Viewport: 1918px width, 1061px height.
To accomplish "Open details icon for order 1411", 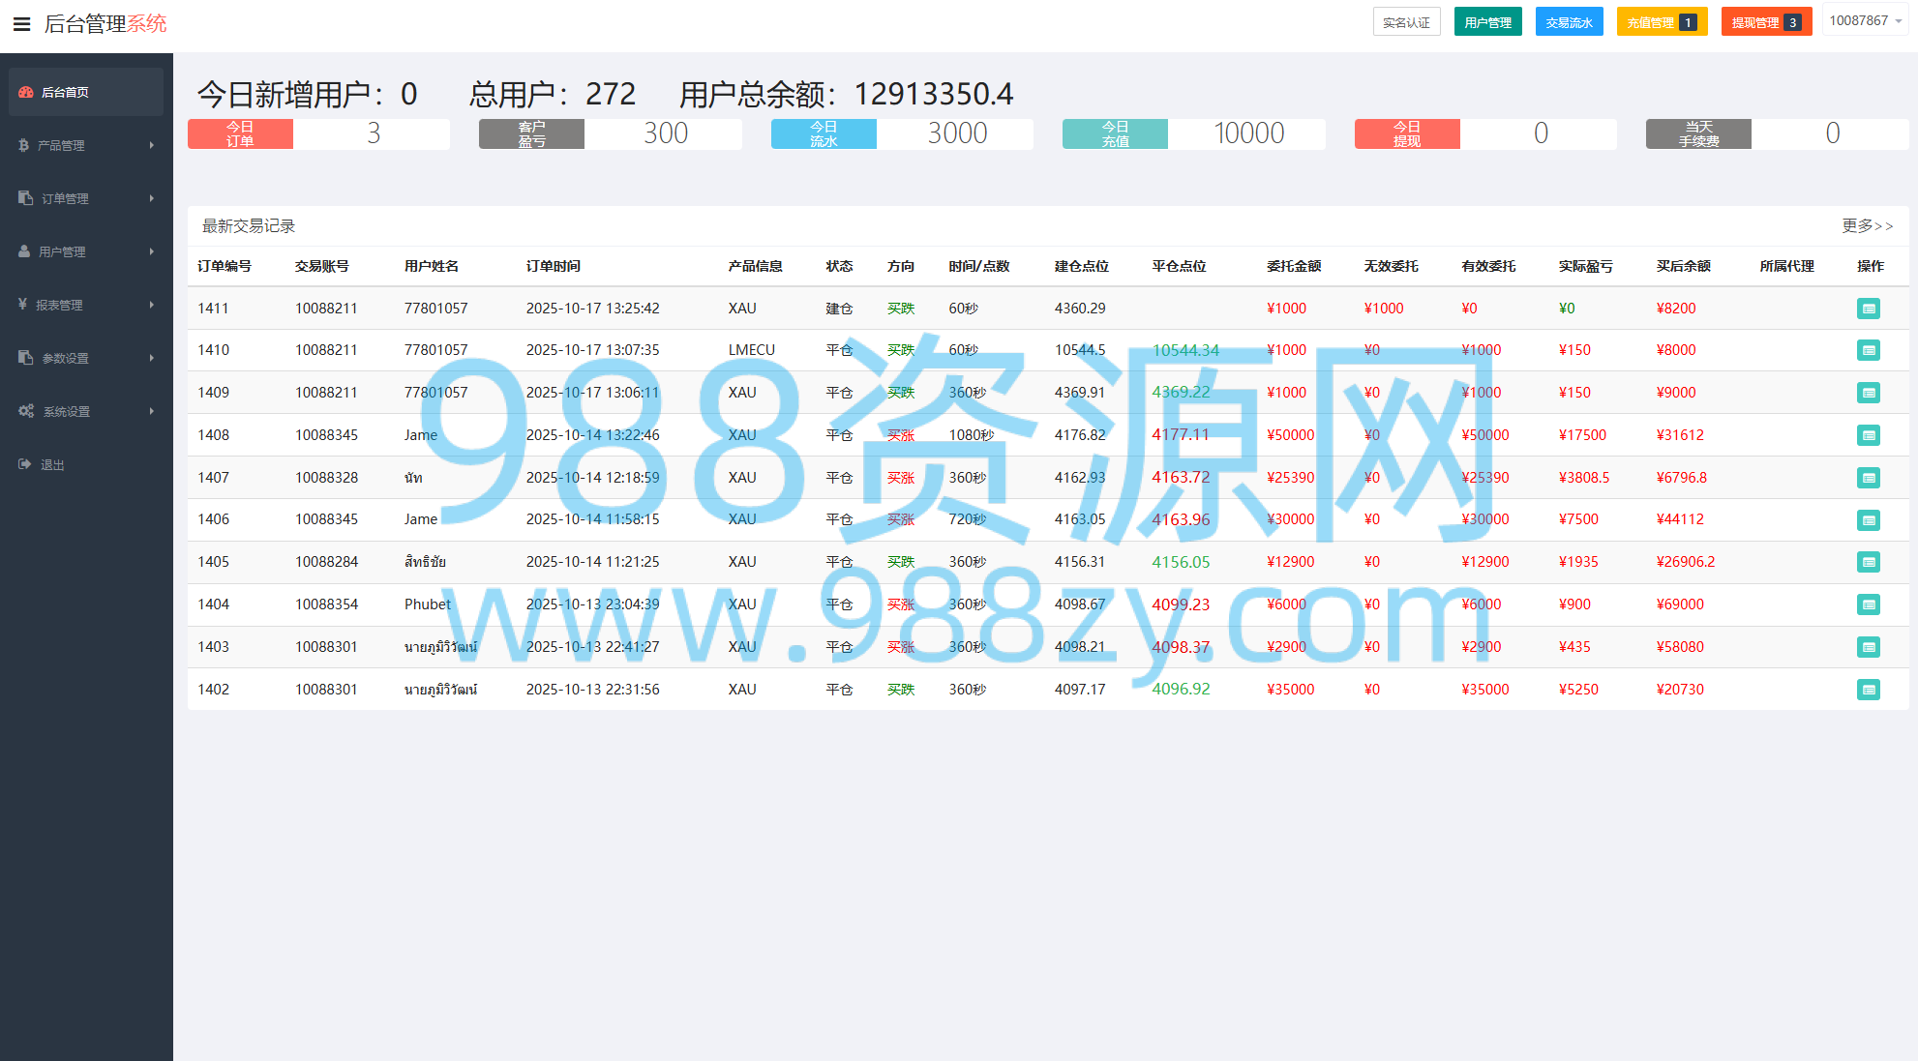I will (1869, 309).
